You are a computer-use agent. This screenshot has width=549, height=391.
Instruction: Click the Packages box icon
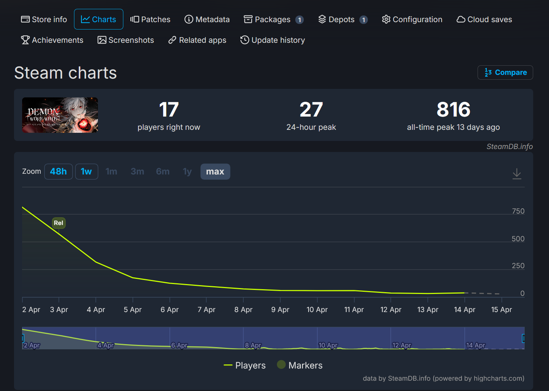pos(248,20)
